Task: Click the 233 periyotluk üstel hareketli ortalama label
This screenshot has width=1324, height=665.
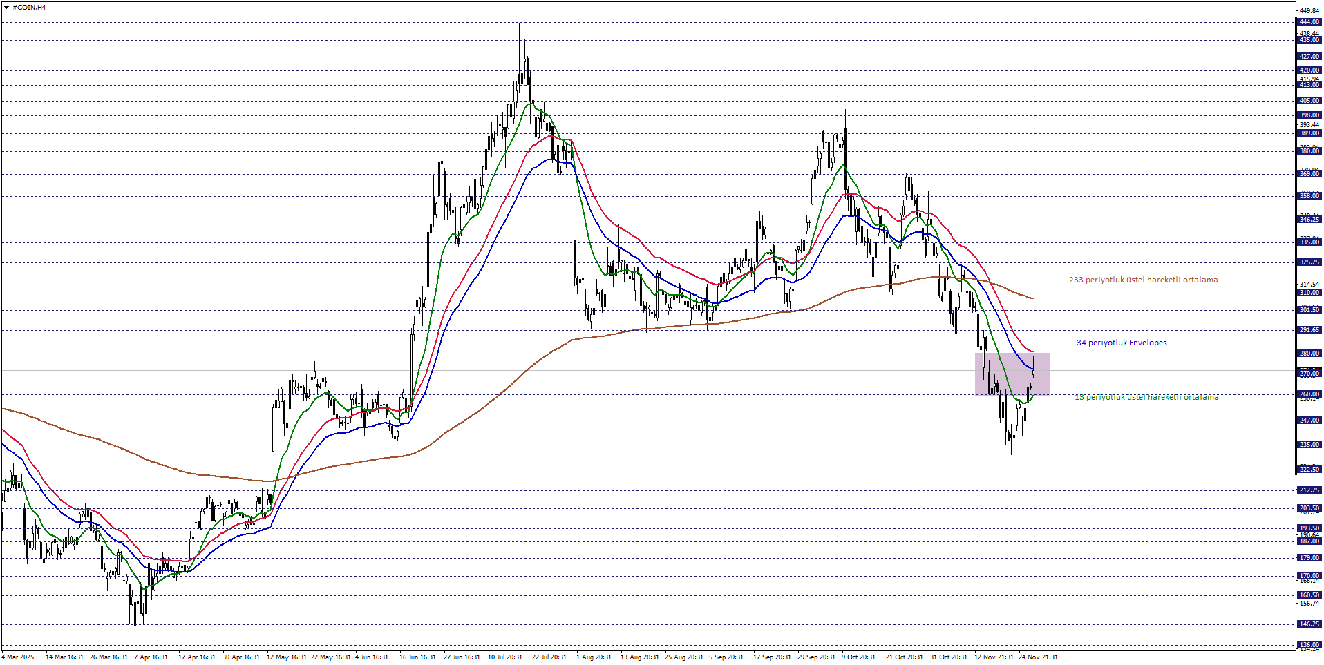Action: tap(1143, 280)
